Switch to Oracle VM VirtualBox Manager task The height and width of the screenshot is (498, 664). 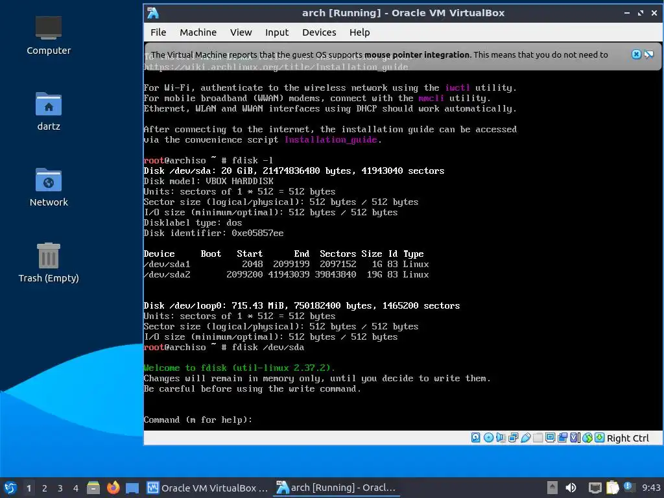pyautogui.click(x=207, y=488)
